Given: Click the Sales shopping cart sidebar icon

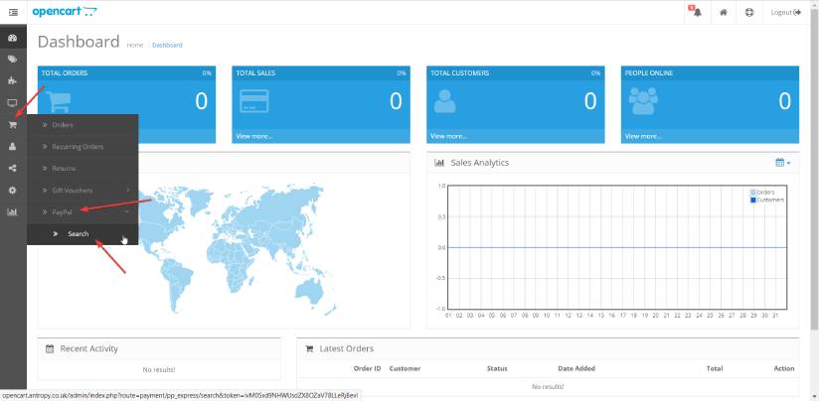Looking at the screenshot, I should pos(13,125).
